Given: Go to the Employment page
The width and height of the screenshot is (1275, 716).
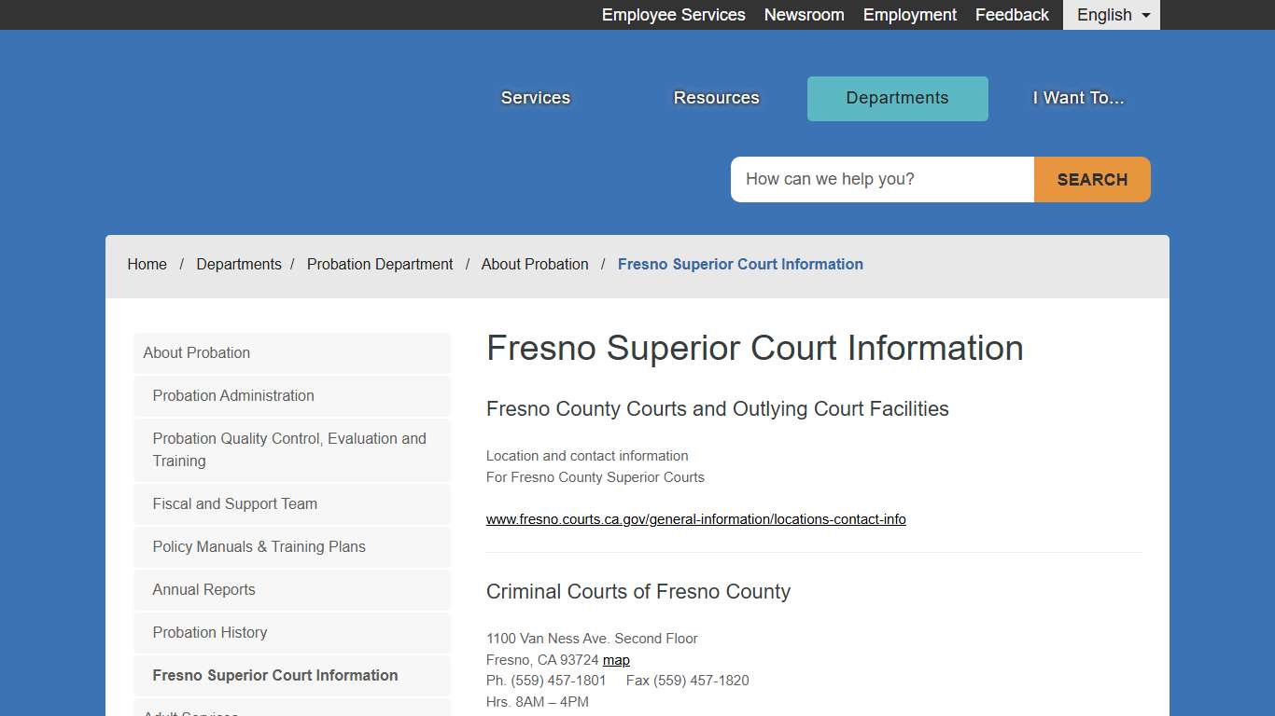Looking at the screenshot, I should [x=909, y=15].
